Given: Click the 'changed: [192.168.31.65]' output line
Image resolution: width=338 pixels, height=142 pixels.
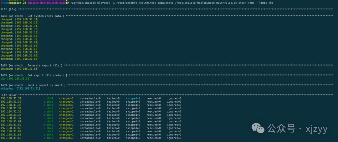Looking at the screenshot, I should [x=20, y=56].
